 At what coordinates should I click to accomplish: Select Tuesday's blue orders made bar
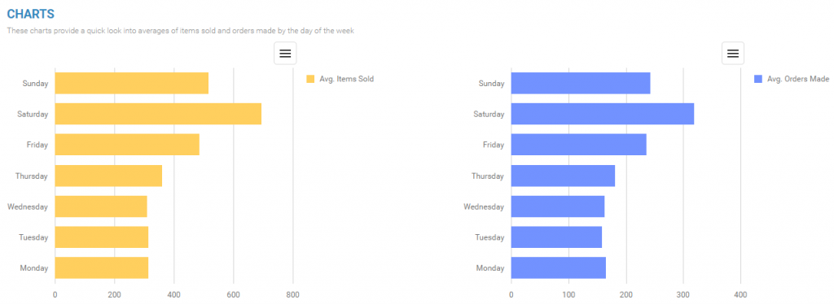(x=557, y=237)
